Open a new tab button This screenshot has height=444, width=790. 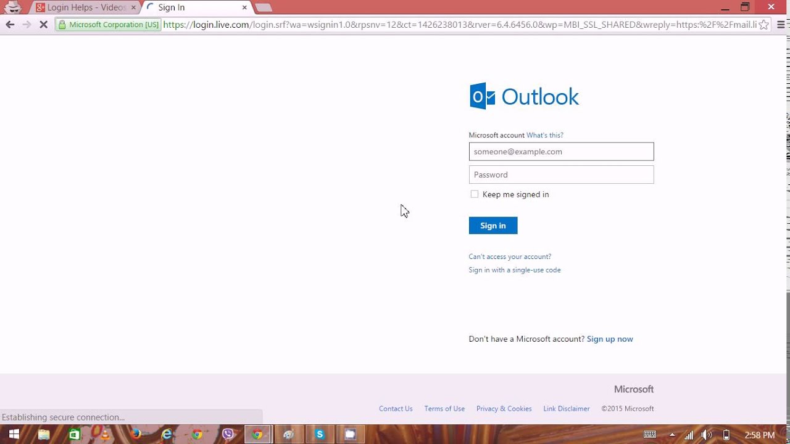coord(264,7)
